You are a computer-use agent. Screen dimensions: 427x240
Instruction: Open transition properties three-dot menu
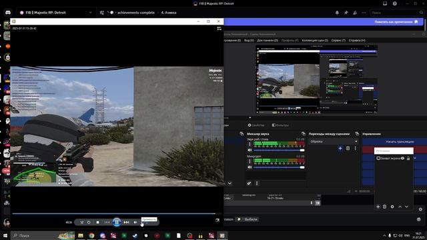click(355, 148)
